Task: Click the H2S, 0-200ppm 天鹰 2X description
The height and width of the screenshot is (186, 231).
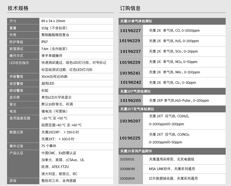Action: click(174, 41)
